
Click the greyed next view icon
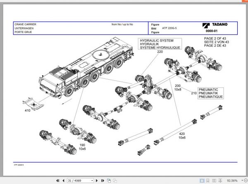[115, 181]
